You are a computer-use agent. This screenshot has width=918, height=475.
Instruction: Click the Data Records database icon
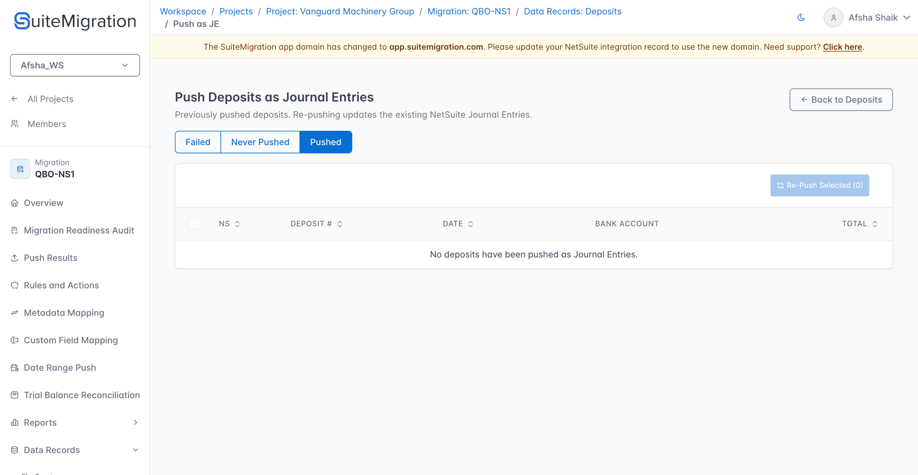pos(15,450)
